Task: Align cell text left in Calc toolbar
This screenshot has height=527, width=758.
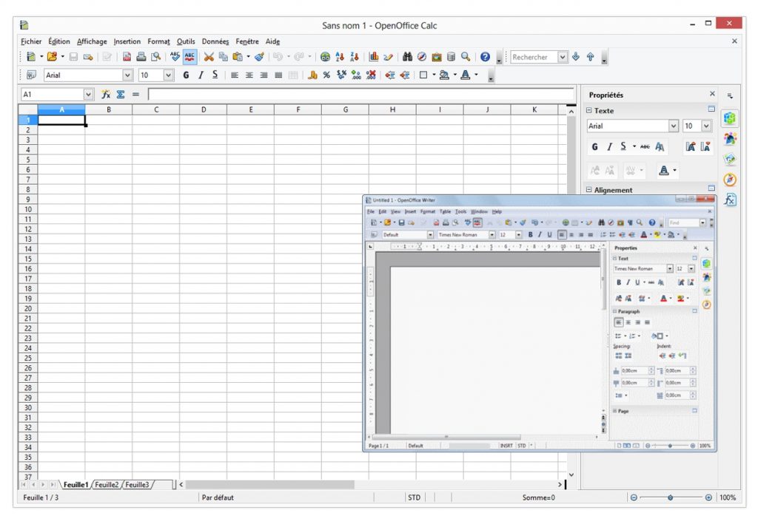Action: click(x=235, y=75)
